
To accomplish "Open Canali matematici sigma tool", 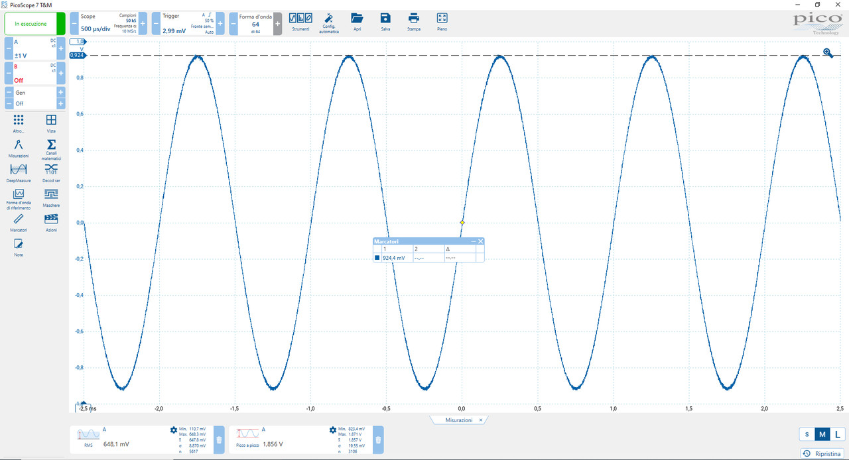I will pos(51,149).
